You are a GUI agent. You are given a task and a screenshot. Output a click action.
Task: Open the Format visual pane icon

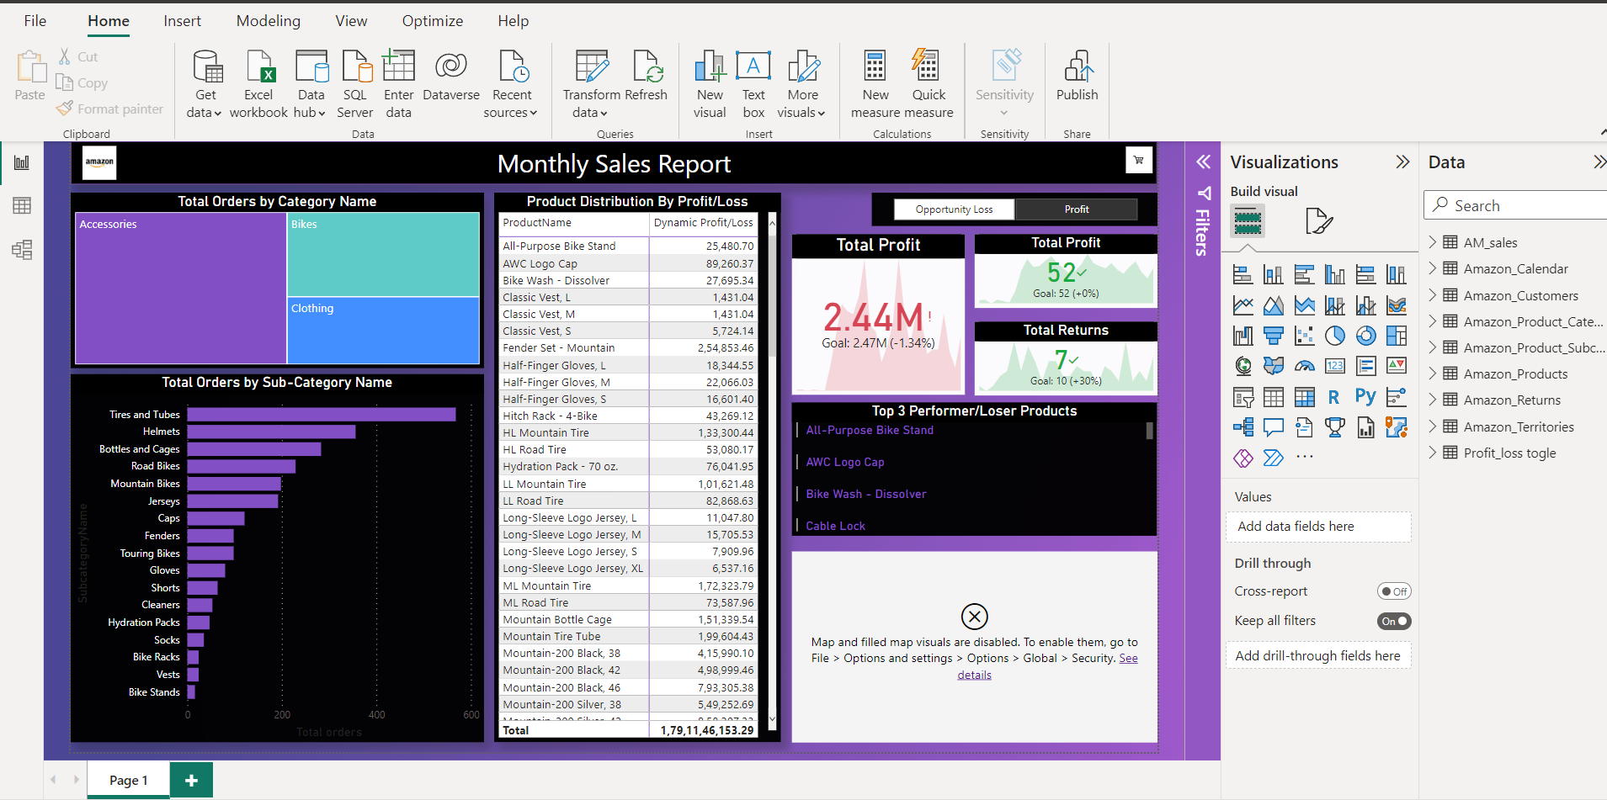(x=1319, y=220)
